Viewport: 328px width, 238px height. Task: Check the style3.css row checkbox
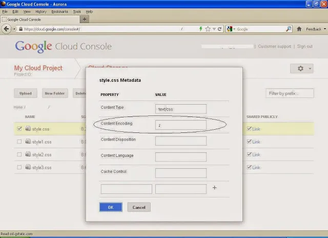click(19, 167)
